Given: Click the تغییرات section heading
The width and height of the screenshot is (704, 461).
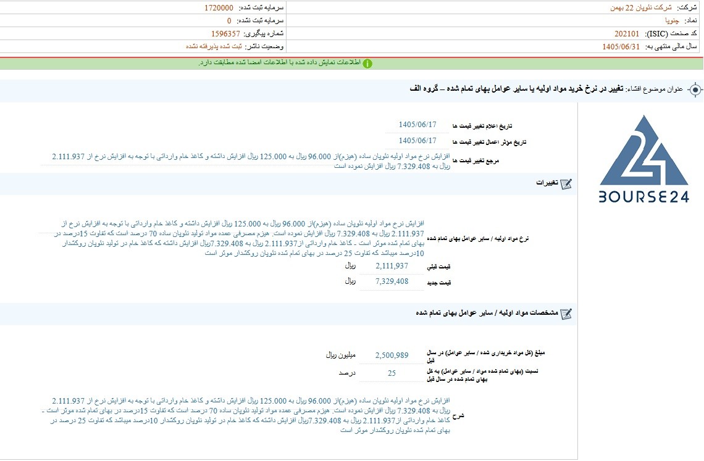Looking at the screenshot, I should pyautogui.click(x=547, y=183).
